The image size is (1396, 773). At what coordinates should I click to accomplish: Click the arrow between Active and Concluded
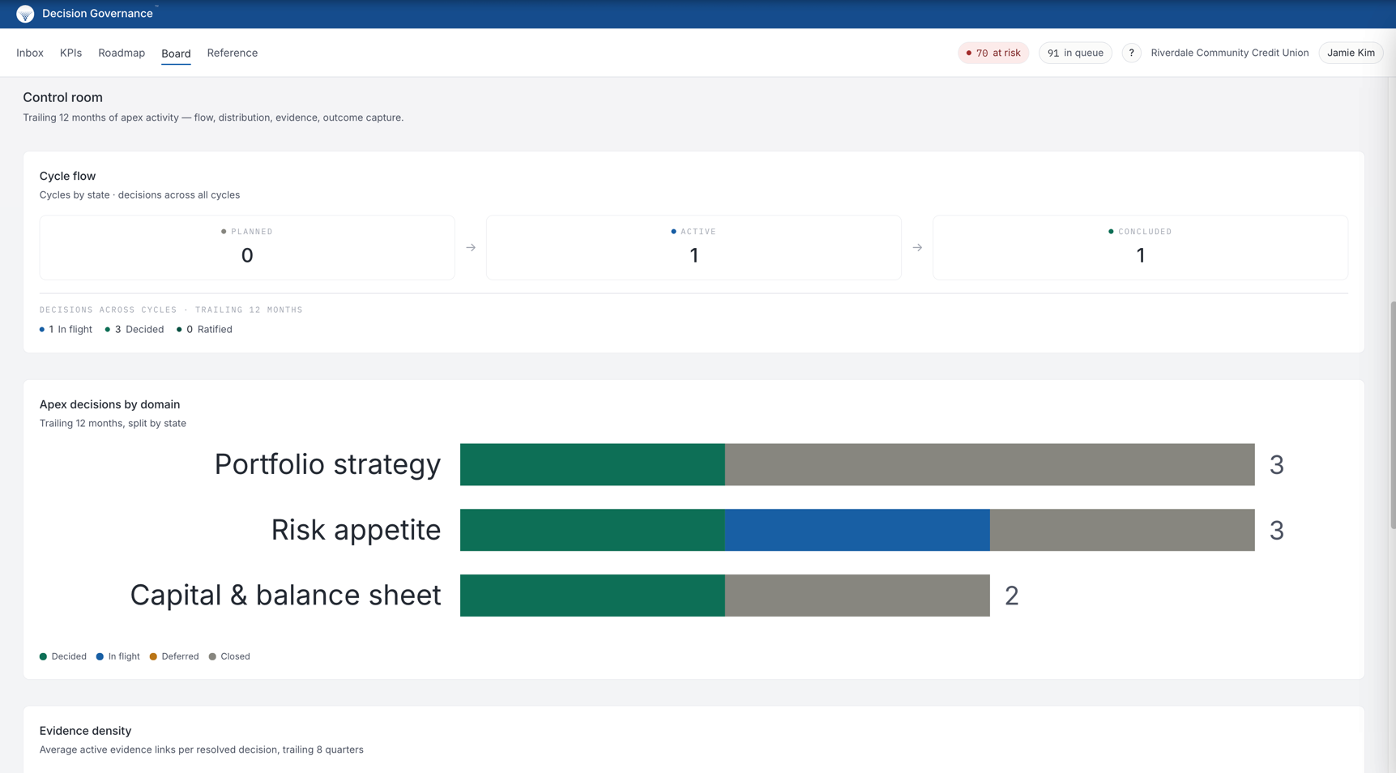tap(917, 248)
